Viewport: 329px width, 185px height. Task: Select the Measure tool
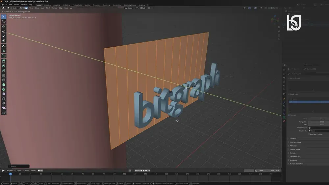[4, 51]
